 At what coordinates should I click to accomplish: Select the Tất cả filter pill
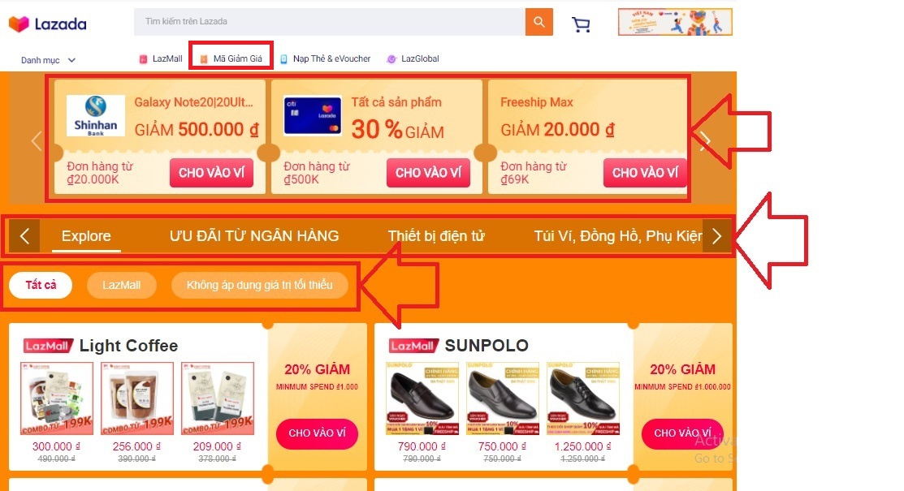tap(41, 285)
